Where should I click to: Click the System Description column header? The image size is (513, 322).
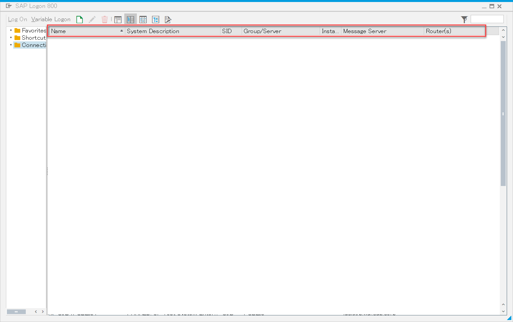click(x=173, y=31)
